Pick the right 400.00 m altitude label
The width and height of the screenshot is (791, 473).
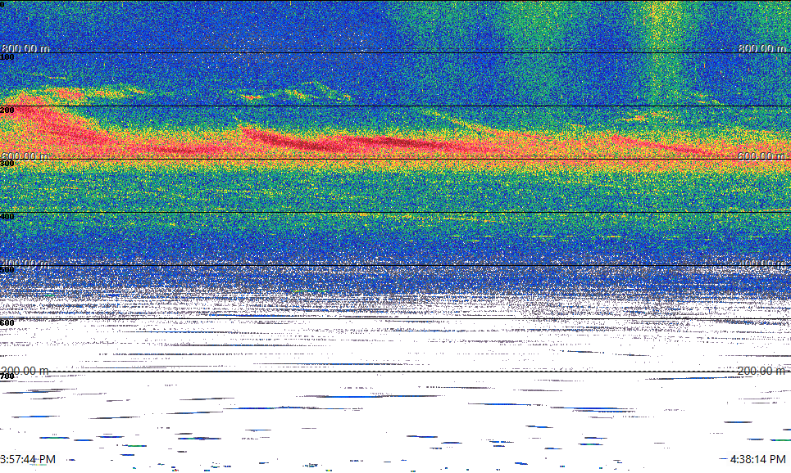pos(762,263)
